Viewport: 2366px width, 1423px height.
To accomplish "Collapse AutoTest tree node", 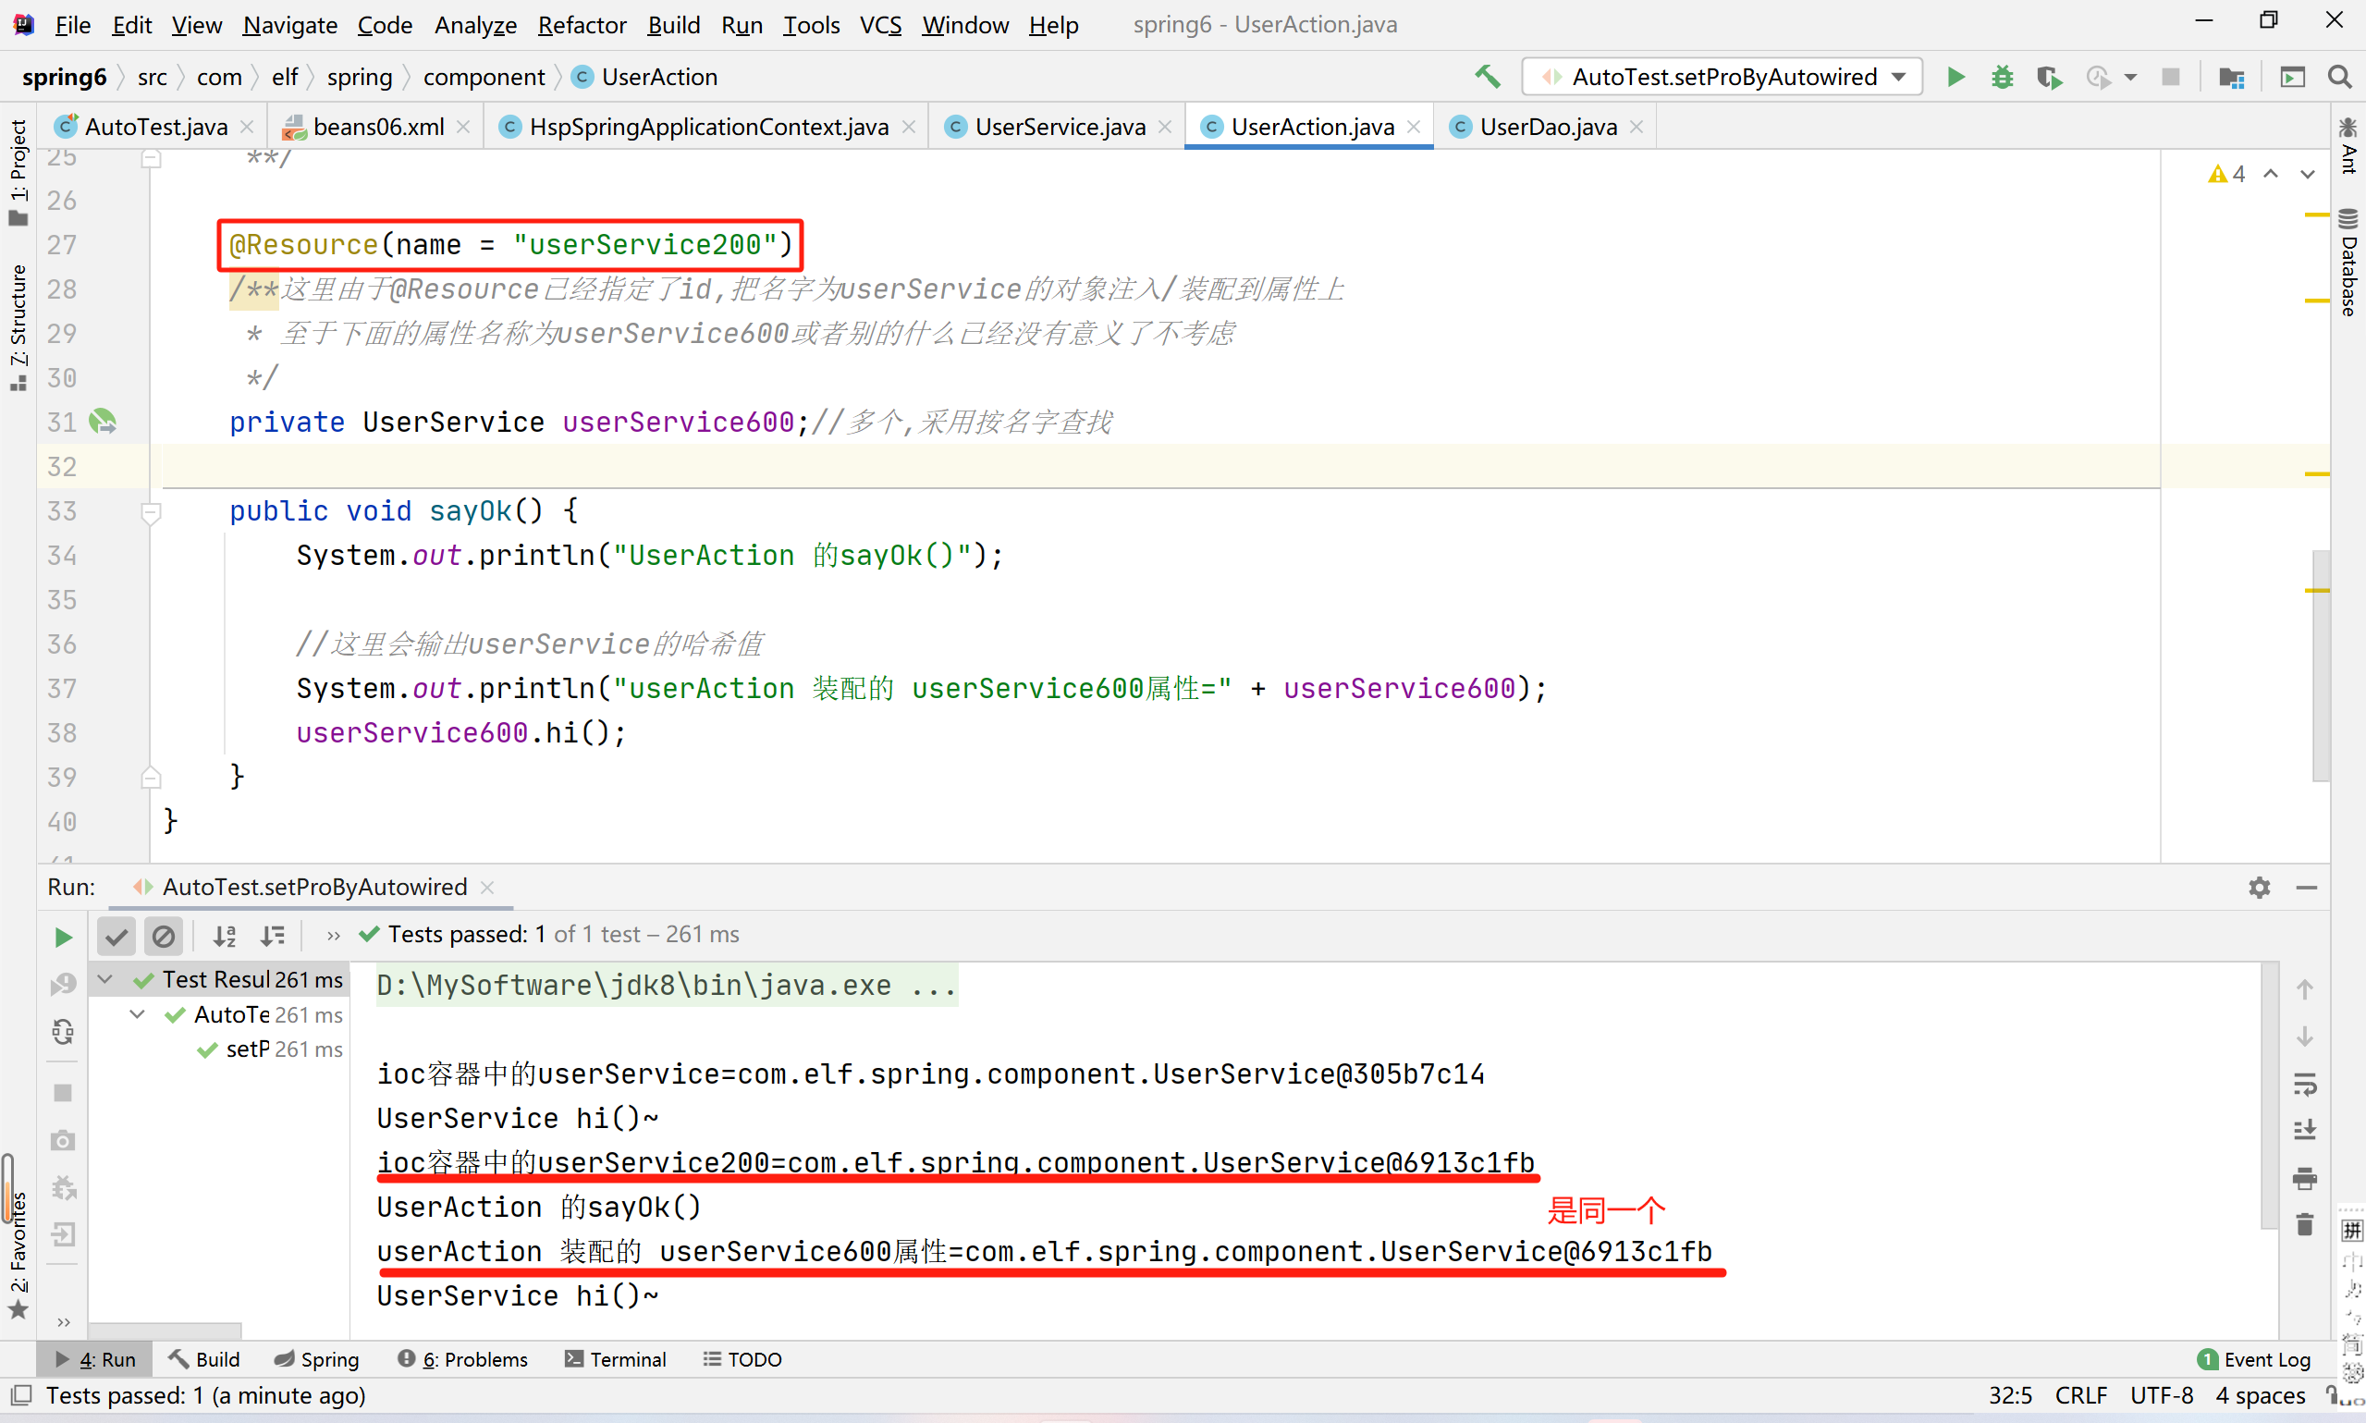I will (137, 1014).
